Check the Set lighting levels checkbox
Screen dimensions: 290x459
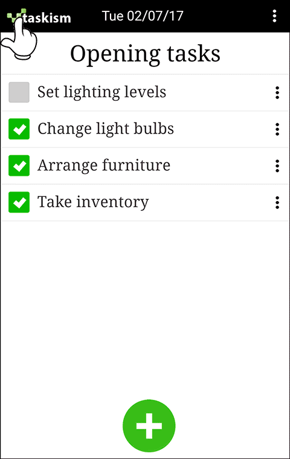coord(19,92)
